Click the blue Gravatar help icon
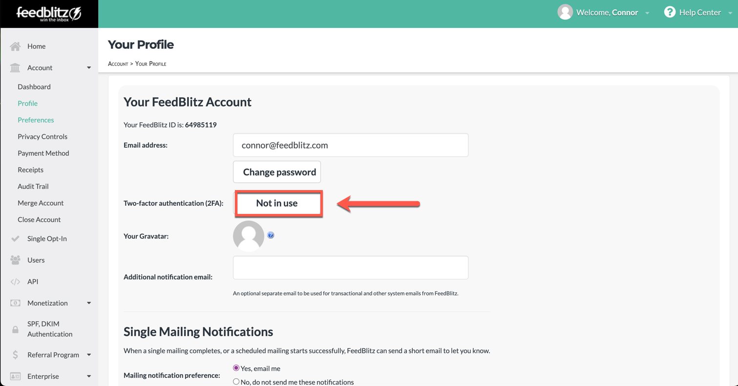 (271, 236)
